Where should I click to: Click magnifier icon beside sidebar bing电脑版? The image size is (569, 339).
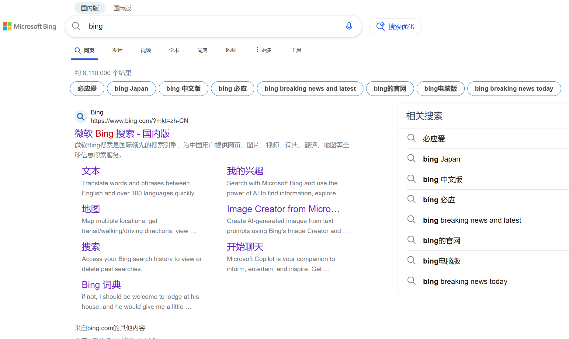tap(411, 260)
